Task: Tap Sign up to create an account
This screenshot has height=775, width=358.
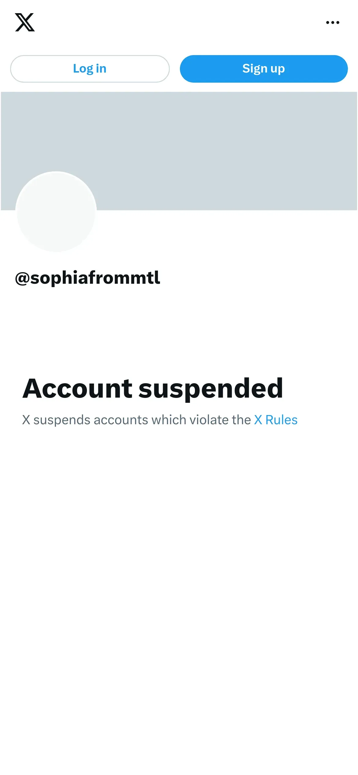Action: click(x=263, y=69)
